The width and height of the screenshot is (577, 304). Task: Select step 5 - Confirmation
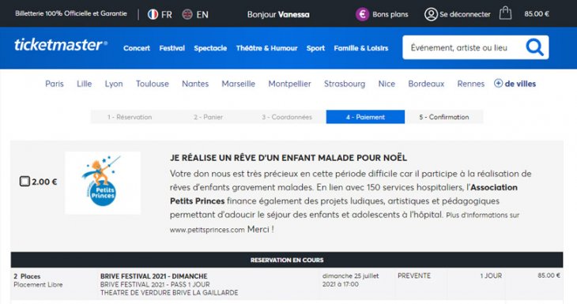coord(443,117)
